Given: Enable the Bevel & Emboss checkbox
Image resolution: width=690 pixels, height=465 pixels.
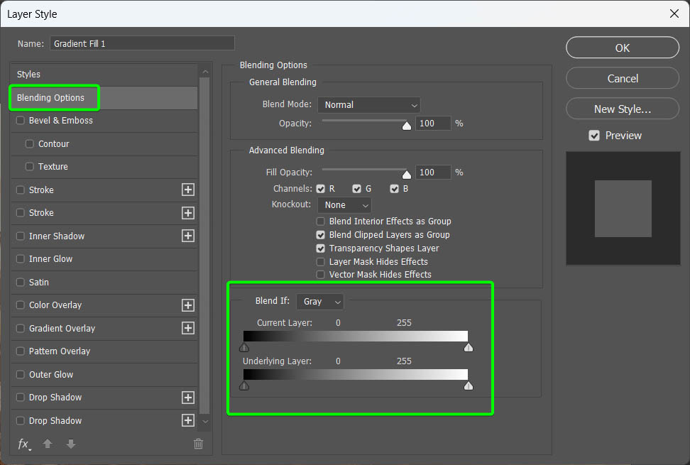Looking at the screenshot, I should coord(21,121).
